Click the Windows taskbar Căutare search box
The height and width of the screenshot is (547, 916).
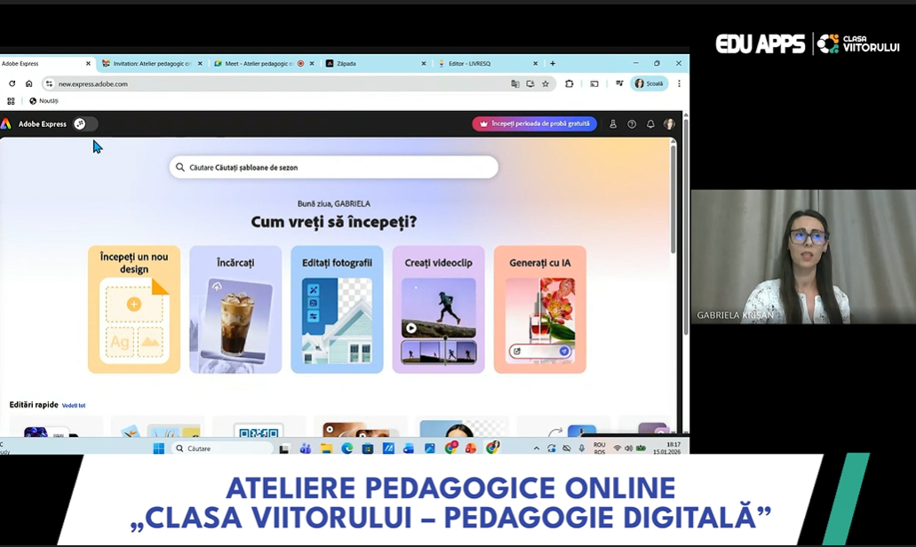(223, 448)
